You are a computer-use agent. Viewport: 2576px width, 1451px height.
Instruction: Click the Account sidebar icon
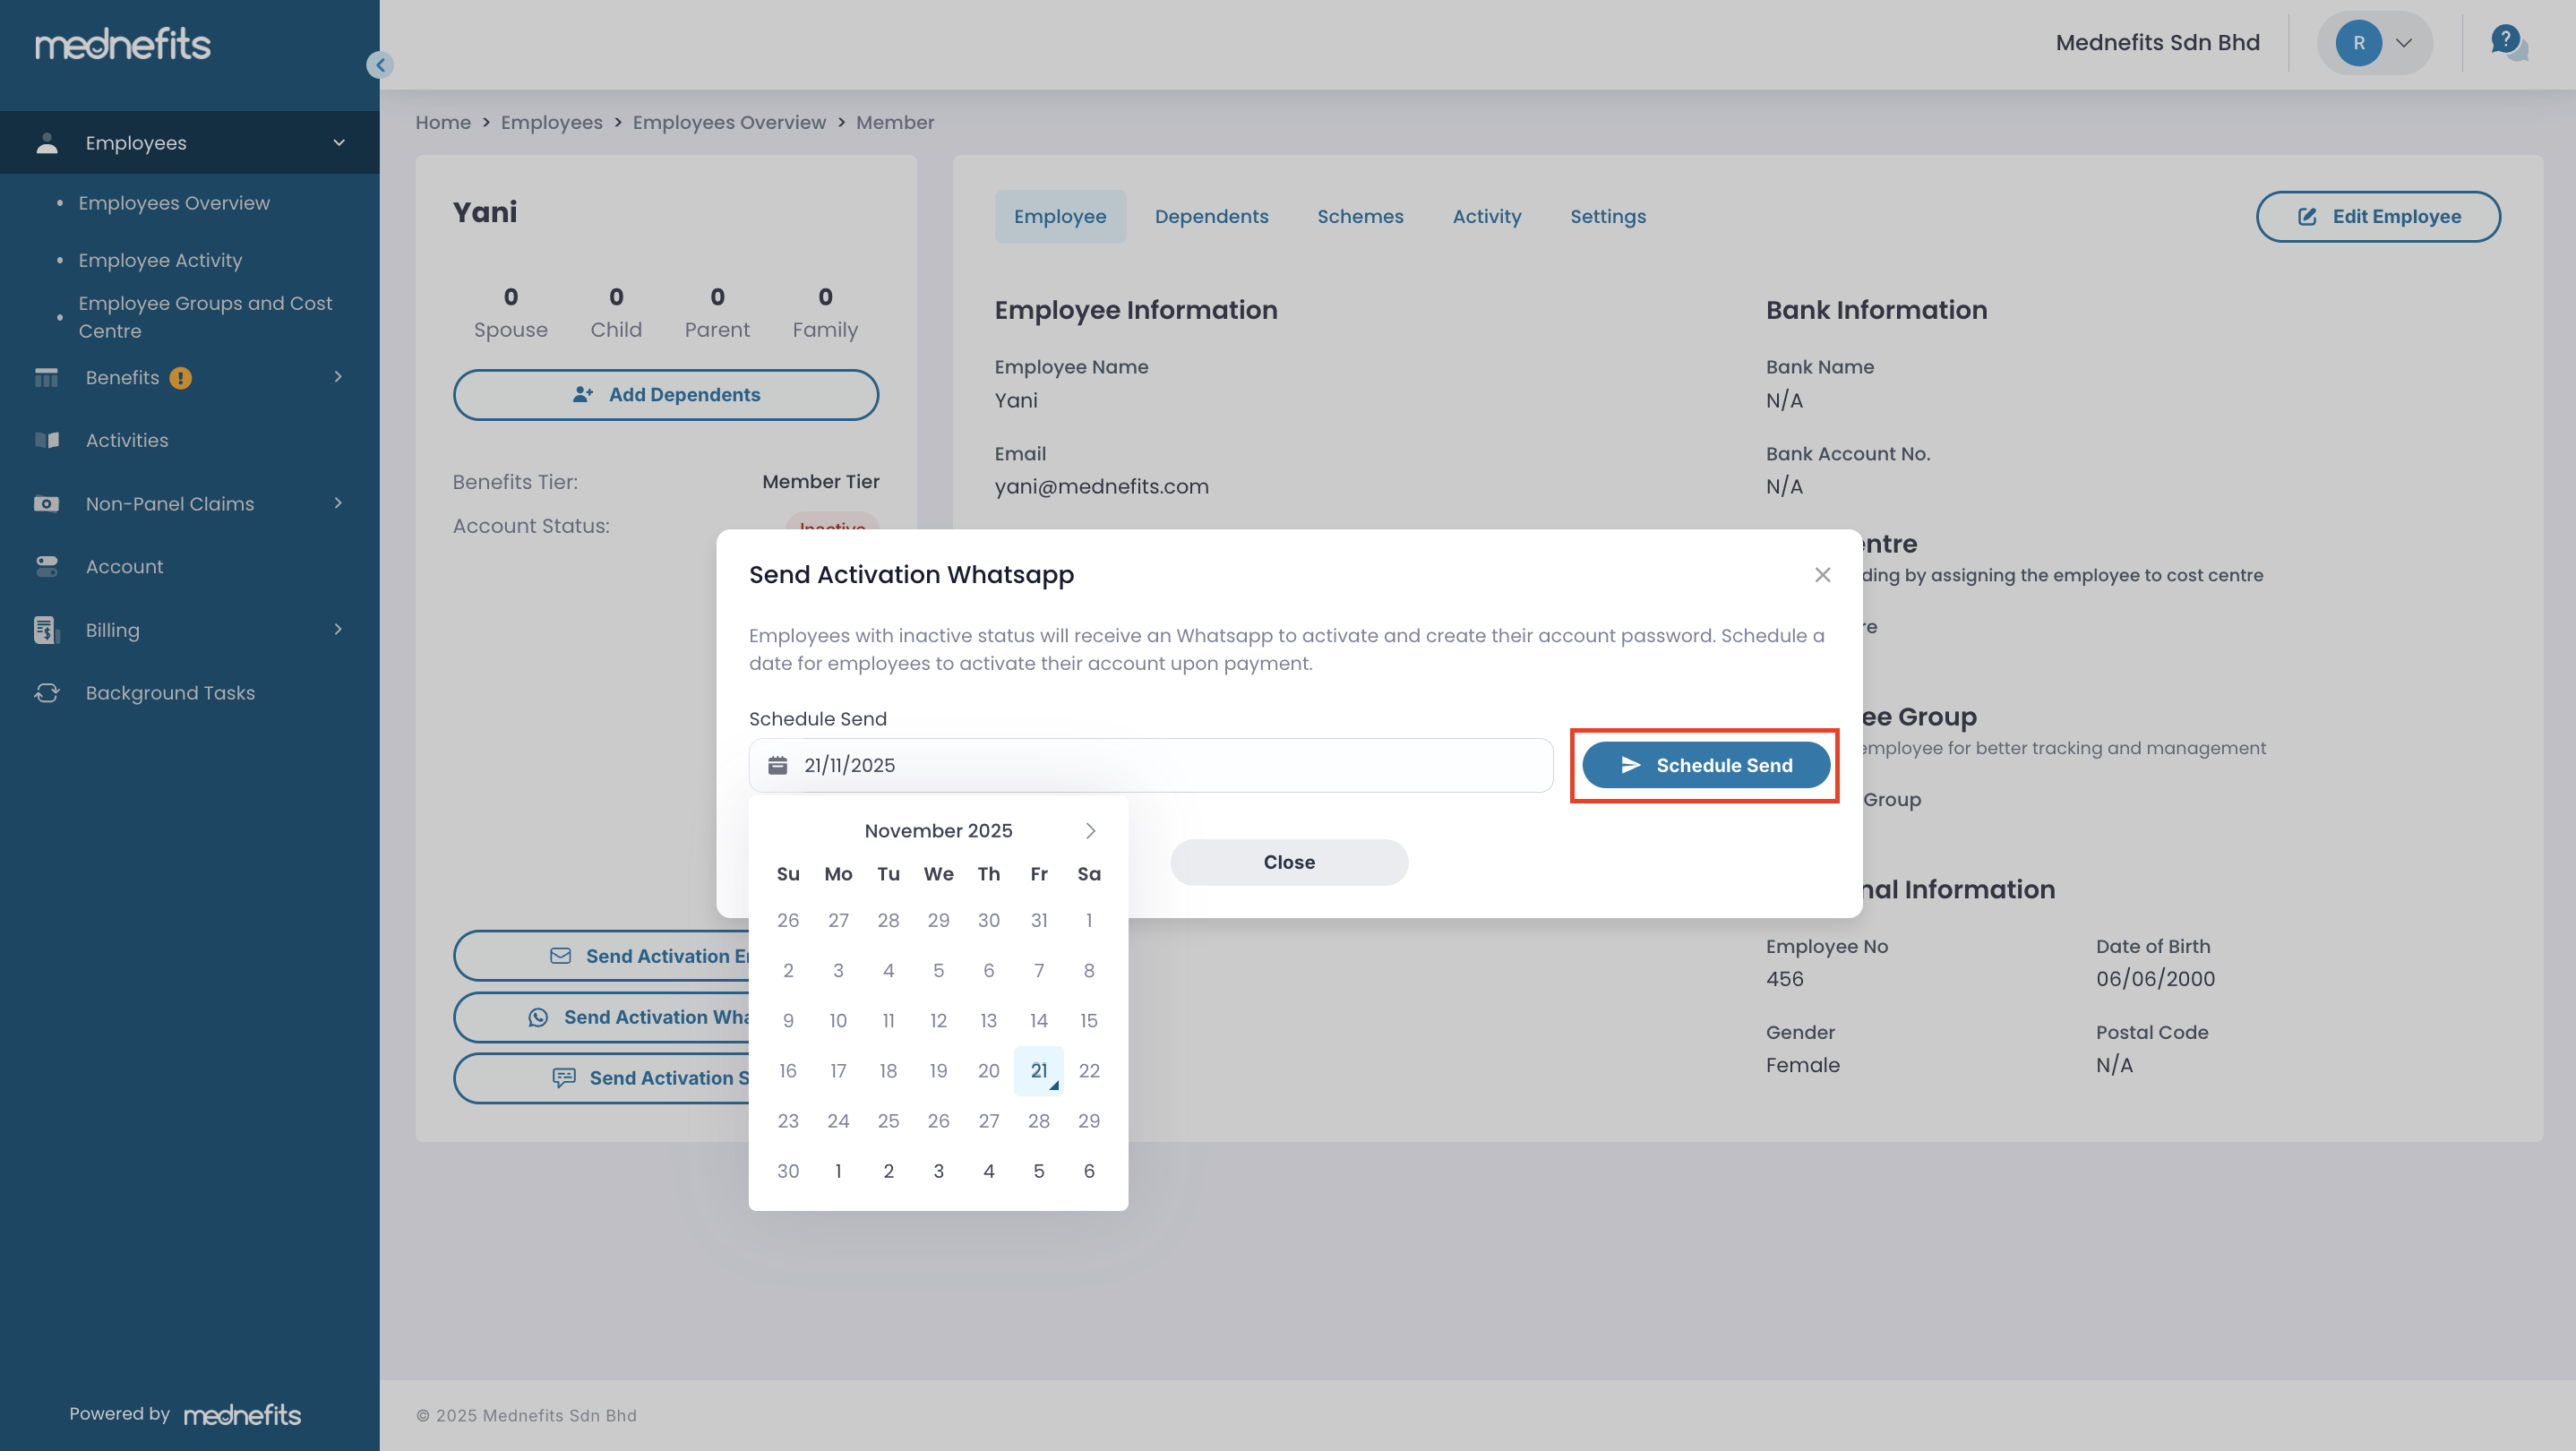pos(47,567)
